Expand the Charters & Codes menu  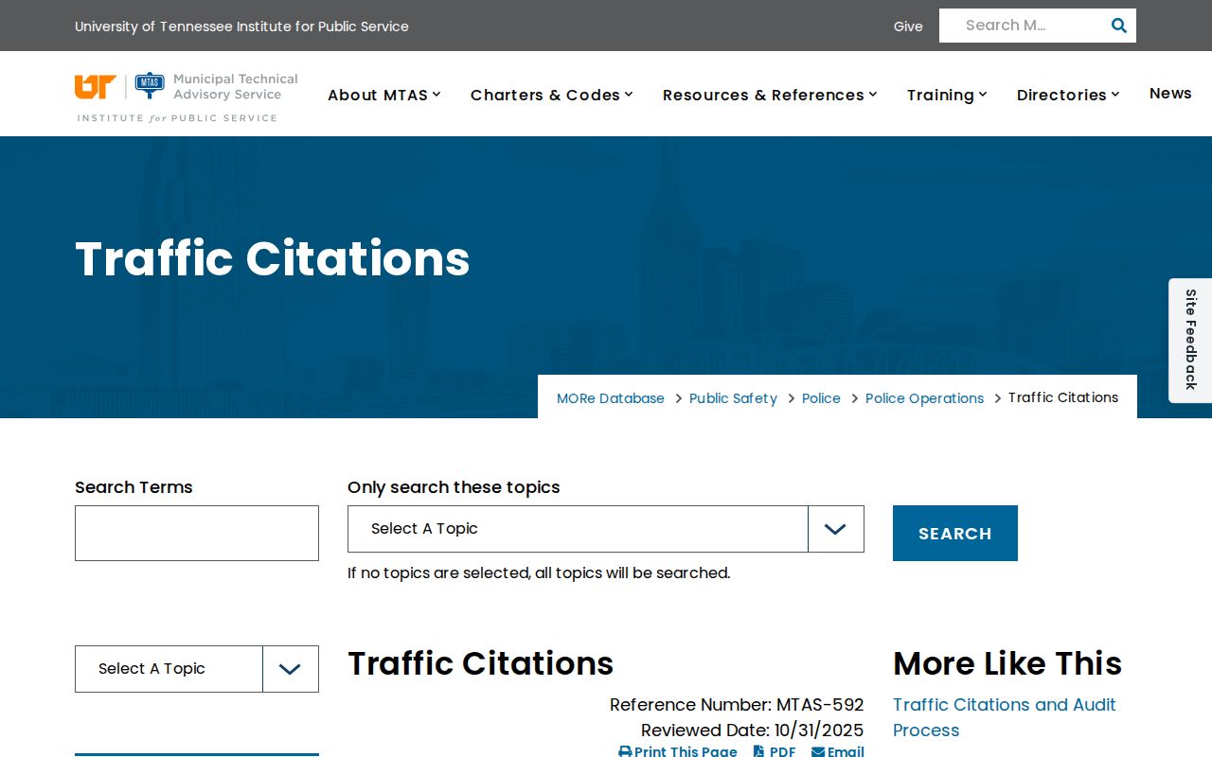tap(552, 95)
